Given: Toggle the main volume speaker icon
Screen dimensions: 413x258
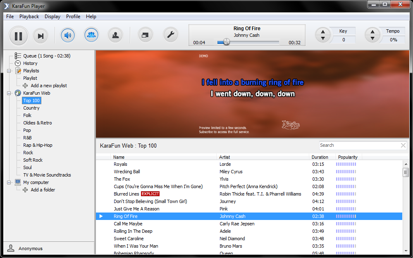Looking at the screenshot, I should click(x=68, y=35).
